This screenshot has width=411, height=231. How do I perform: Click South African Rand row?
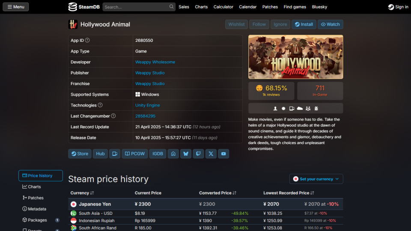206,228
